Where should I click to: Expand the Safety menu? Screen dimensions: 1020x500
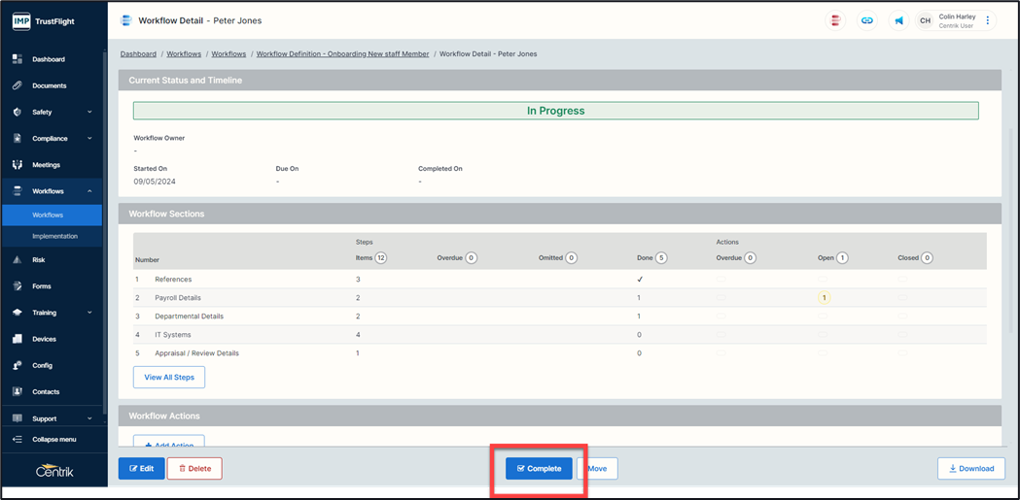[89, 112]
